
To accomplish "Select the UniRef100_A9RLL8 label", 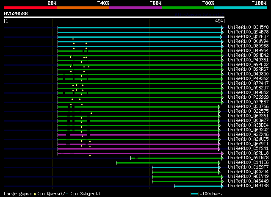I will click(248, 153).
